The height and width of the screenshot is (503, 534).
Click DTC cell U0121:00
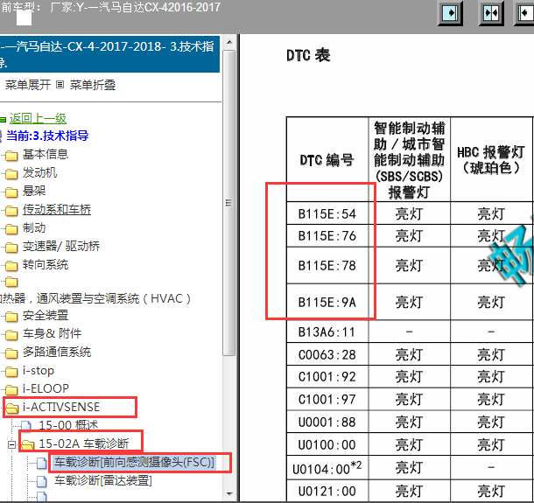click(x=327, y=491)
